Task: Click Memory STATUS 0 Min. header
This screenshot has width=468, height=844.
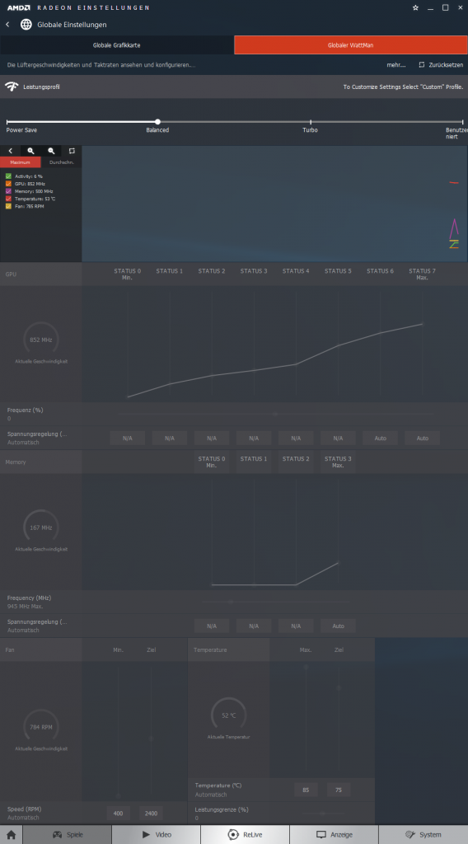Action: click(x=212, y=462)
